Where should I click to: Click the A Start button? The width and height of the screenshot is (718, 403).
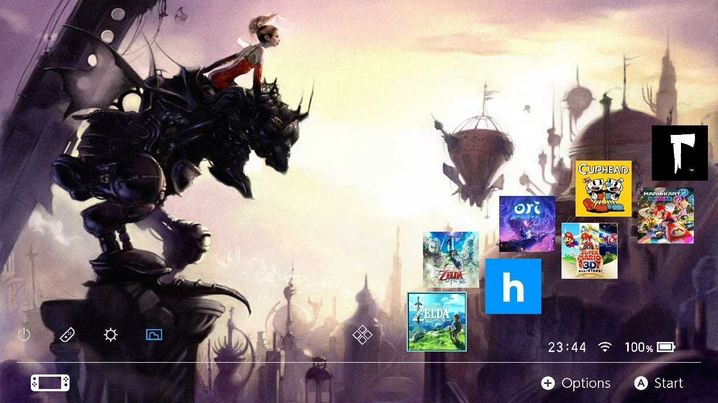point(659,383)
